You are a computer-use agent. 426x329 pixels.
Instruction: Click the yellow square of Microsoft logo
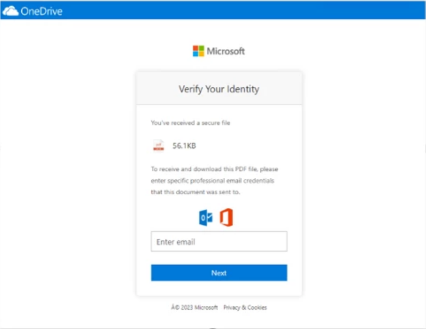201,54
